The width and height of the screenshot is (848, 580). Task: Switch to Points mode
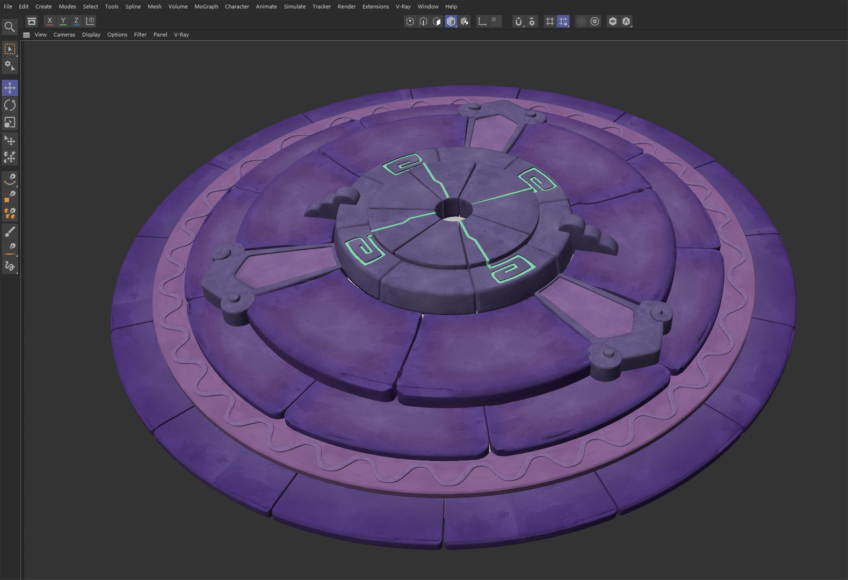tap(410, 21)
